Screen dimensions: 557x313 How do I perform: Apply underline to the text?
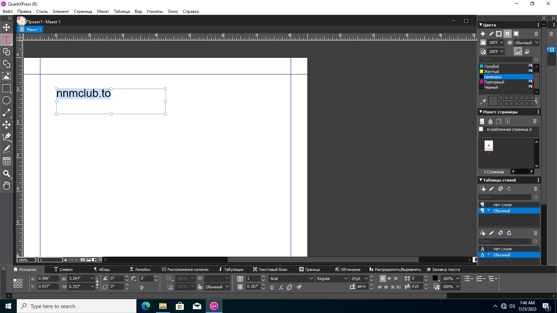click(272, 287)
